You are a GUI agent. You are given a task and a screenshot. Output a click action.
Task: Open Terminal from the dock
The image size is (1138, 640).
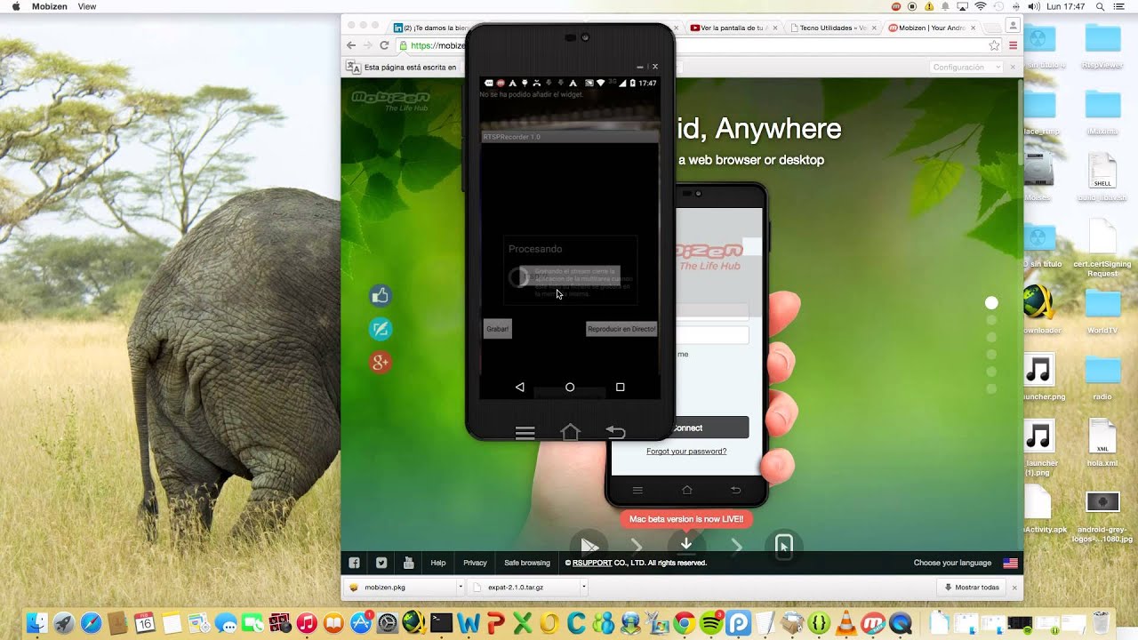[x=441, y=623]
